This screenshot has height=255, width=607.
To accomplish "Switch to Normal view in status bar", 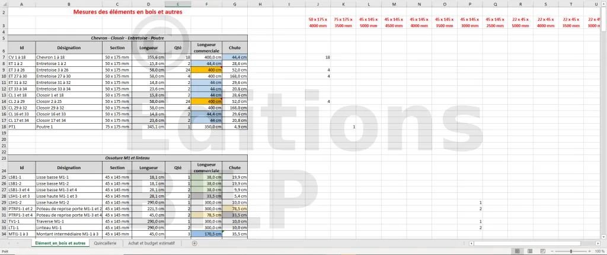I will 516,251.
